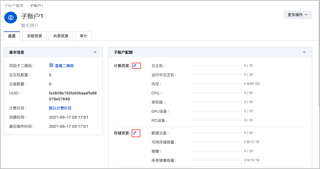Click the edit pencil next to 计算资源
The image size is (320, 169).
(135, 66)
